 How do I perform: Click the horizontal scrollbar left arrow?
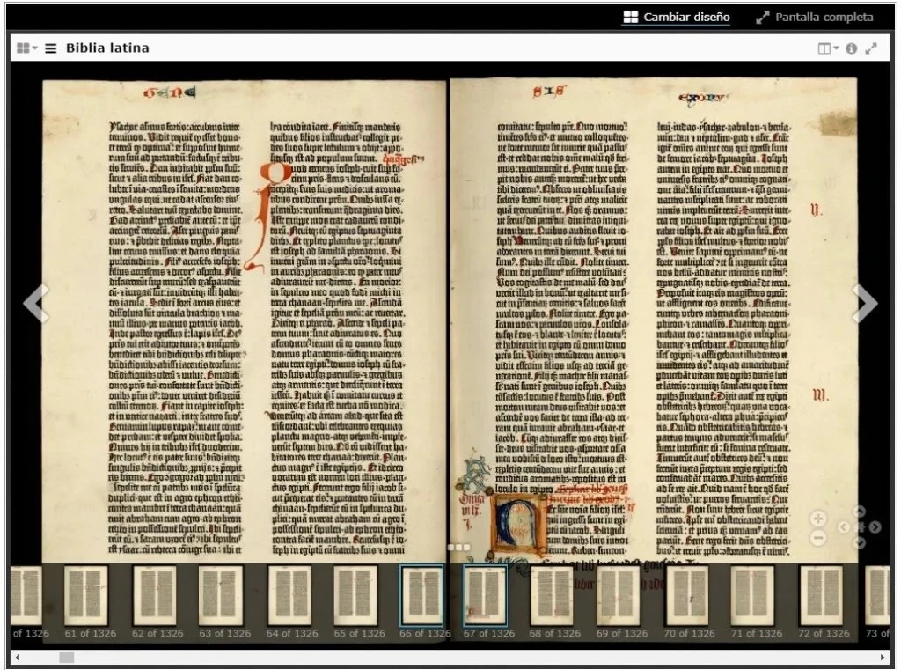tap(18, 657)
